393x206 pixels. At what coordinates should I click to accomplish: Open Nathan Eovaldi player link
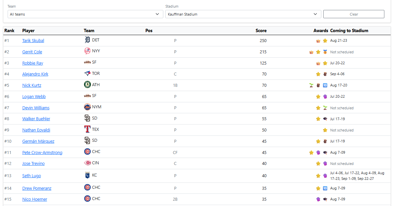36,130
